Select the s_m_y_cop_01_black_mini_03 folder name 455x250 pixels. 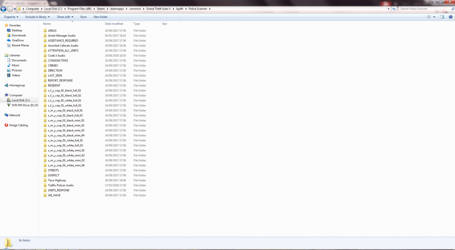(66, 130)
